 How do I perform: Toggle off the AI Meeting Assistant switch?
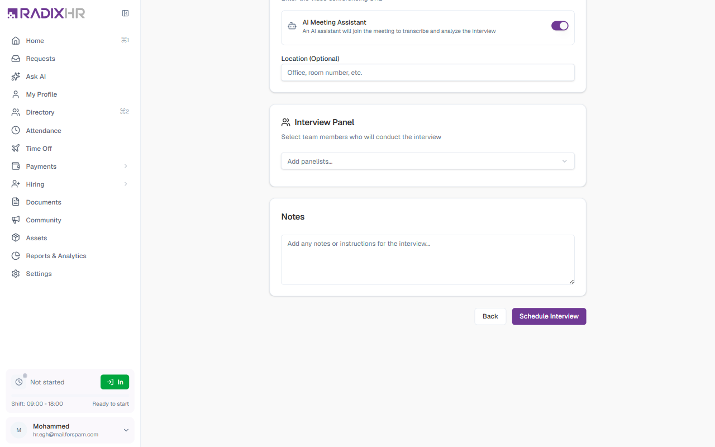coord(560,26)
